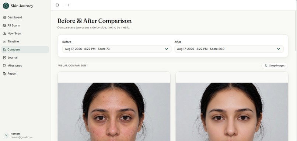Click the Timeline chart icon
The height and width of the screenshot is (141, 297).
click(x=4, y=42)
